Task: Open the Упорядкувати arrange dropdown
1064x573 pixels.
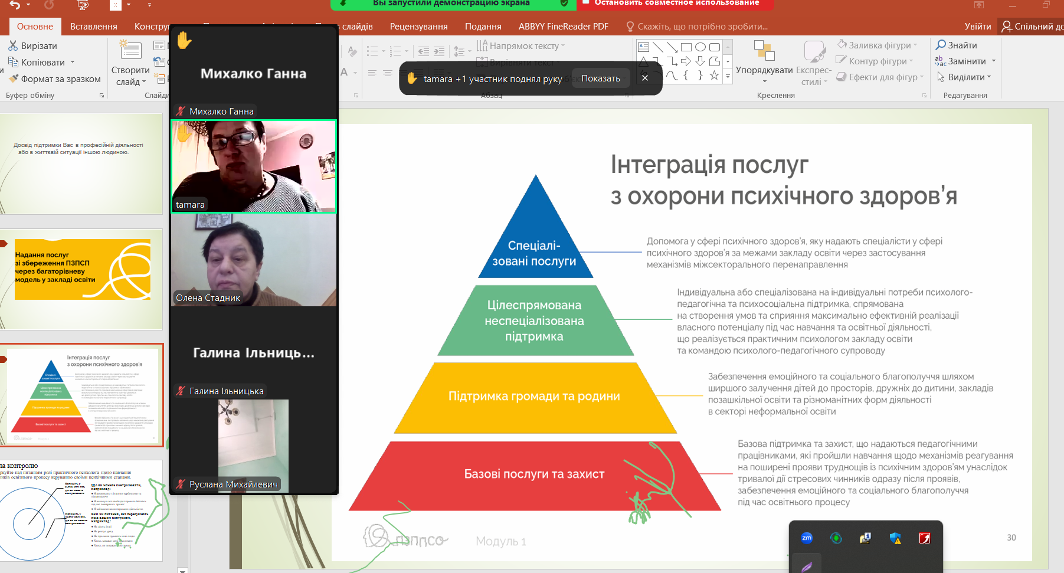Action: 764,81
